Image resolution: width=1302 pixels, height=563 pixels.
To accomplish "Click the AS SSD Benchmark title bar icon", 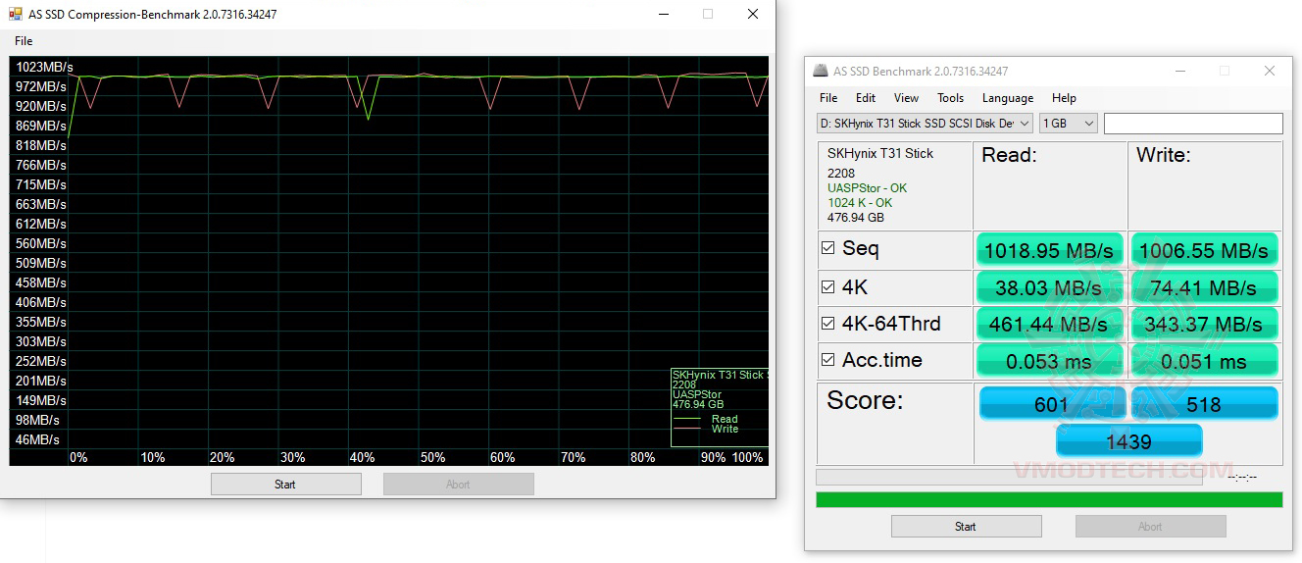I will tap(822, 71).
